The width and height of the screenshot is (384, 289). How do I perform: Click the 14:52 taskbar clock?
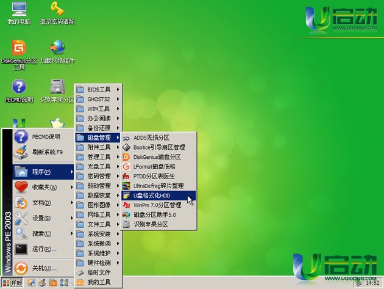click(372, 283)
